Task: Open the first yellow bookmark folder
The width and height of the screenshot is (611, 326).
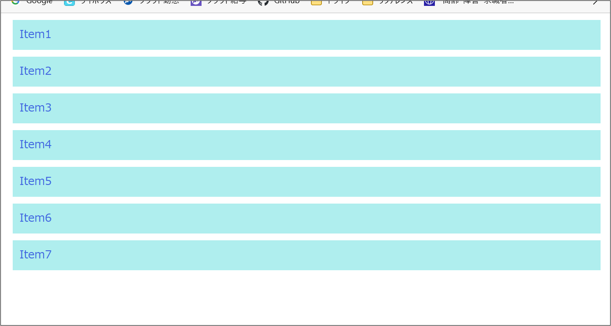Action: coord(316,2)
